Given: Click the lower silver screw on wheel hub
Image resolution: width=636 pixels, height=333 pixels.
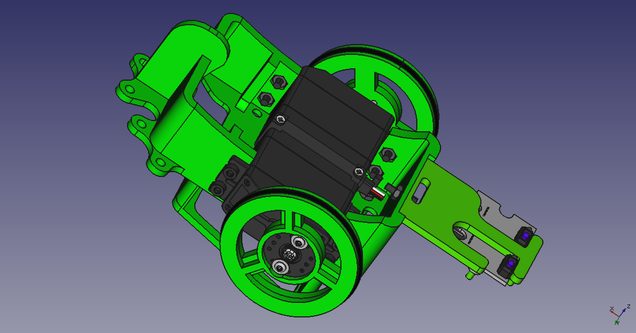Looking at the screenshot, I should tap(279, 267).
